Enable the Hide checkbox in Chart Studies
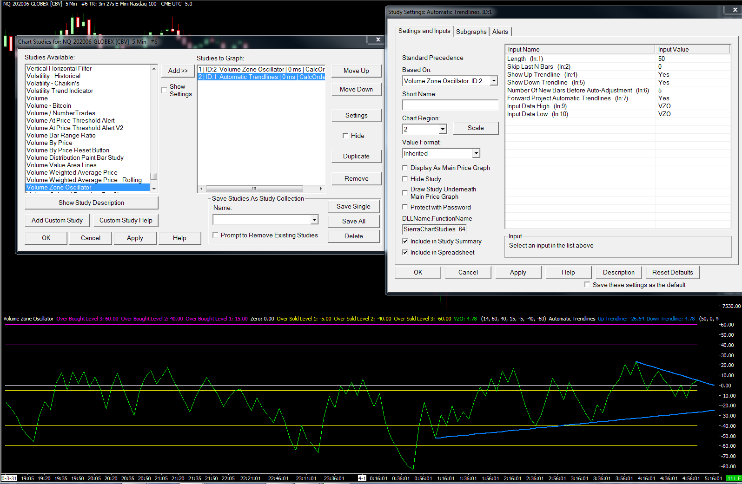 coord(345,136)
